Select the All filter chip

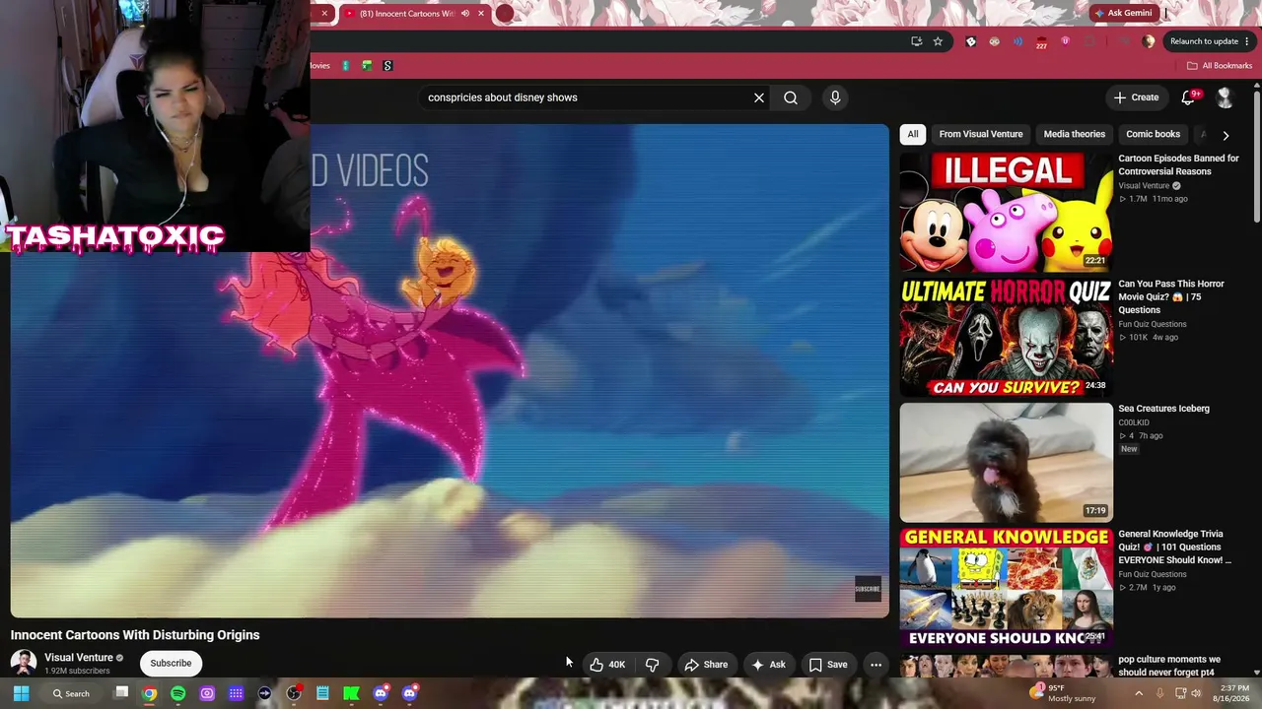[x=913, y=134]
